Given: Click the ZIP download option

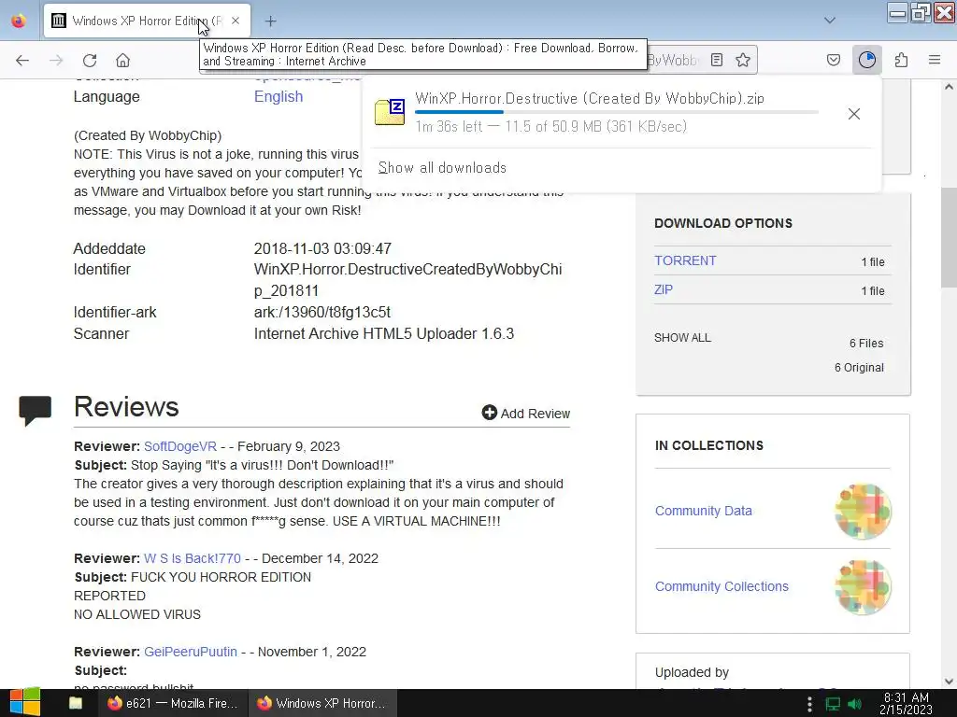Looking at the screenshot, I should coord(664,289).
